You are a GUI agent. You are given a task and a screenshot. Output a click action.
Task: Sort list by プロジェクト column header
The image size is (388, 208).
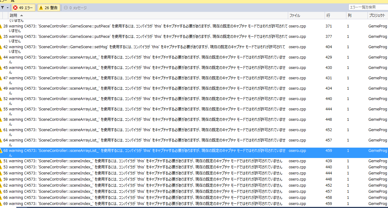tap(377, 15)
